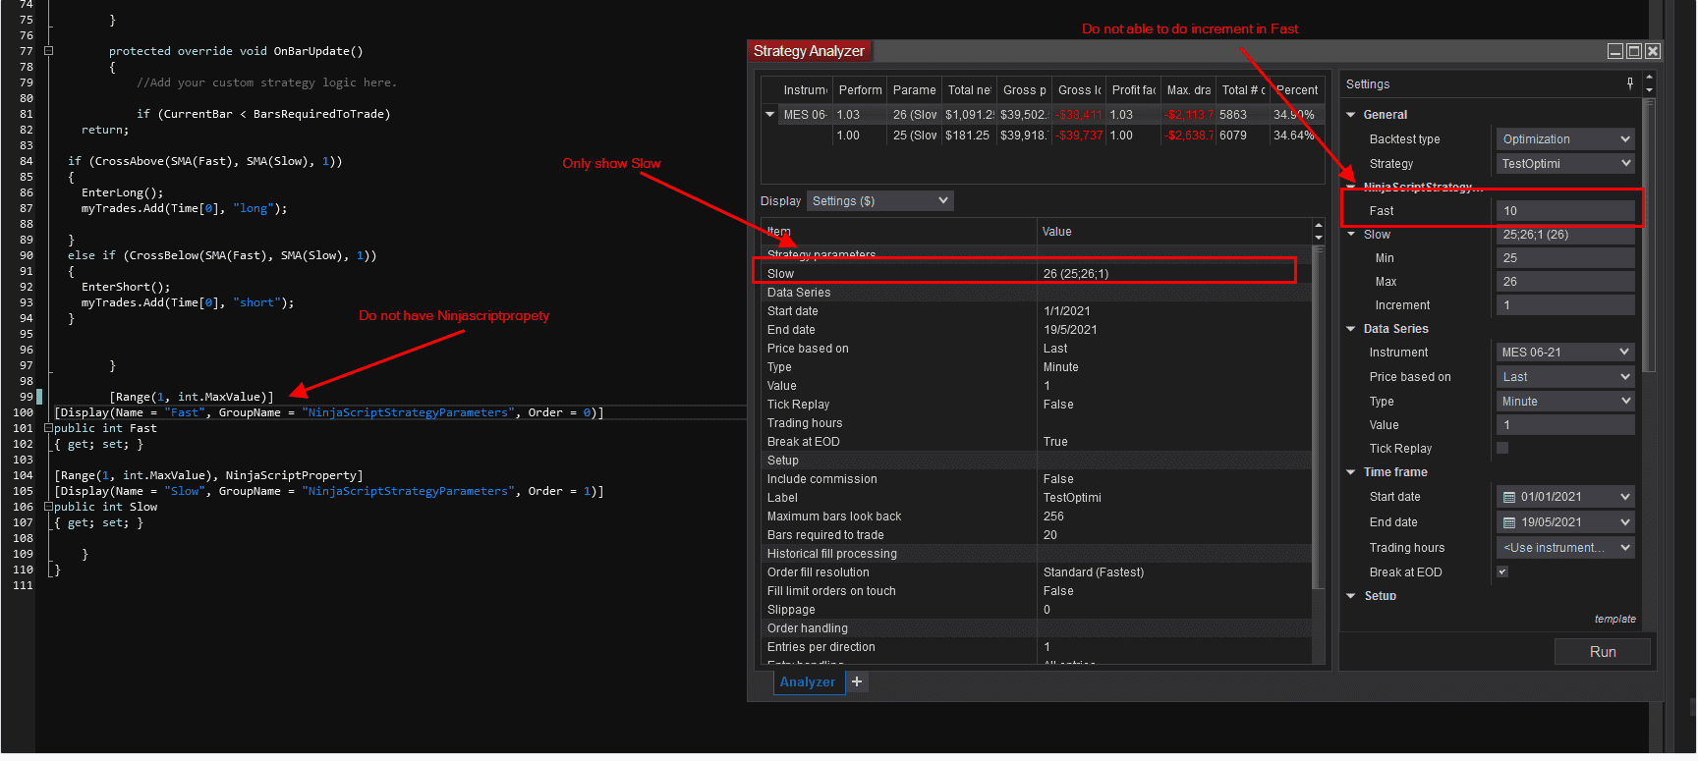The width and height of the screenshot is (1698, 761).
Task: Select the Slow row in Strategy parameters
Action: click(x=1036, y=274)
